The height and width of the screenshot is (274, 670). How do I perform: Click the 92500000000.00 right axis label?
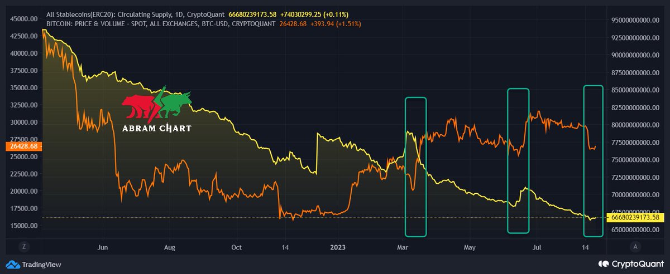[x=635, y=38]
